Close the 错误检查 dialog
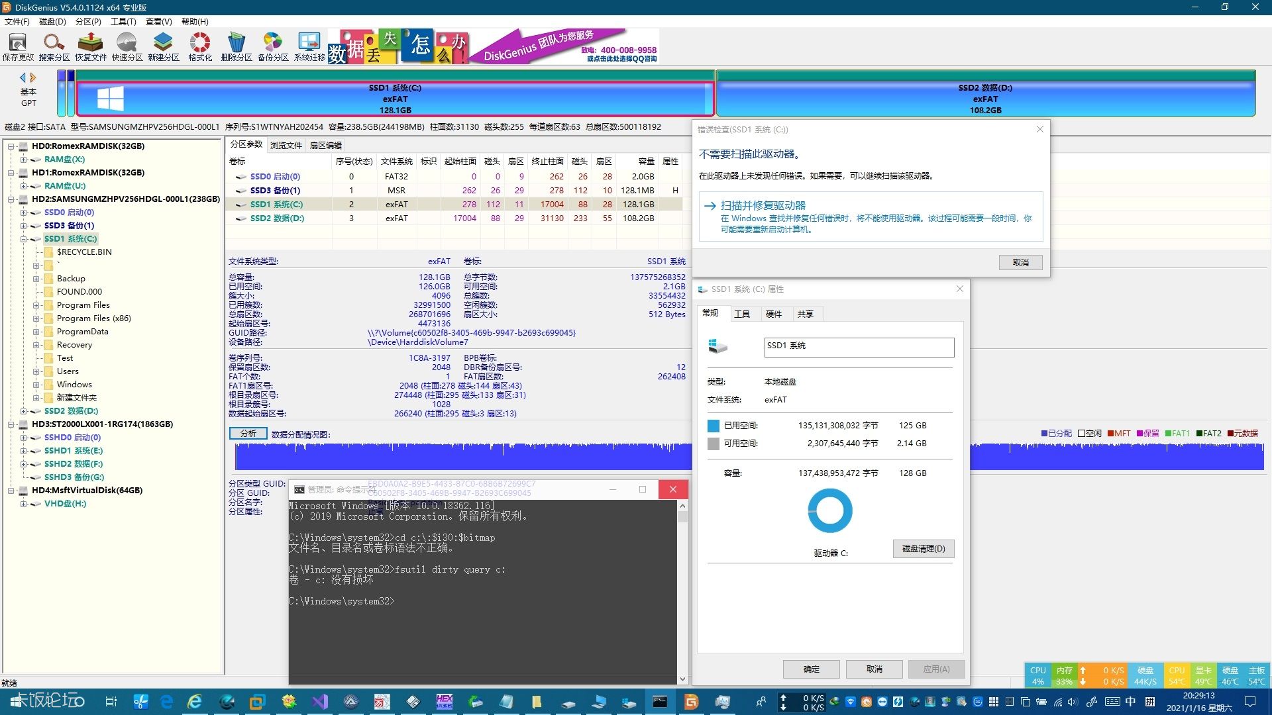The width and height of the screenshot is (1272, 715). pos(1040,129)
